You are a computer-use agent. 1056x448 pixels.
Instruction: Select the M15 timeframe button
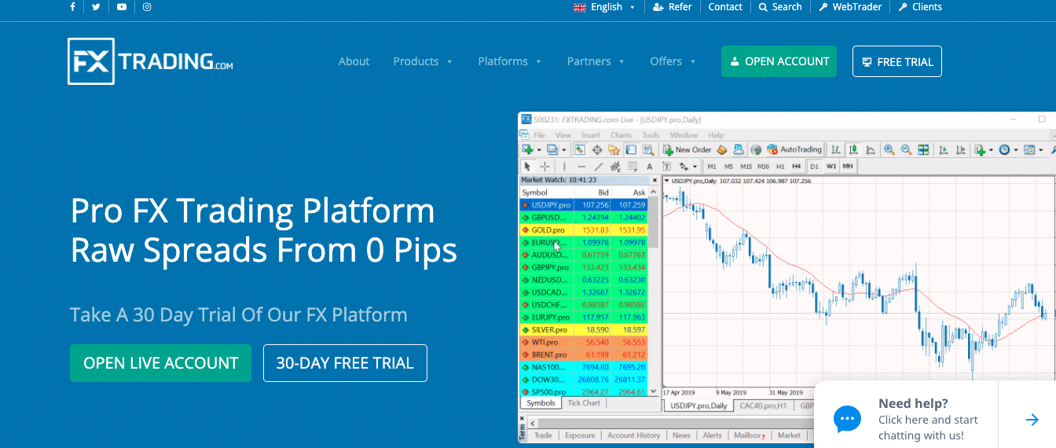pyautogui.click(x=746, y=166)
